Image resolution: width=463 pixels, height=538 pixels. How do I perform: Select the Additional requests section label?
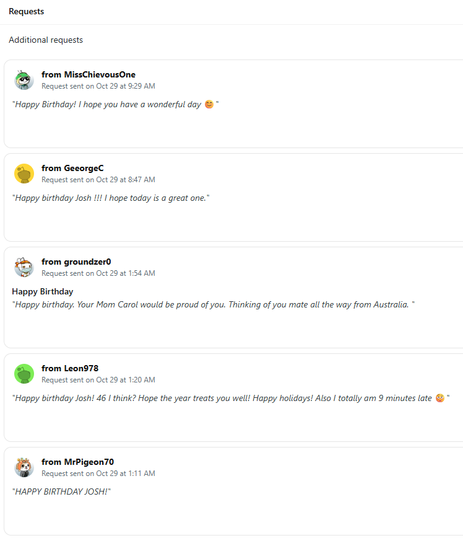46,40
